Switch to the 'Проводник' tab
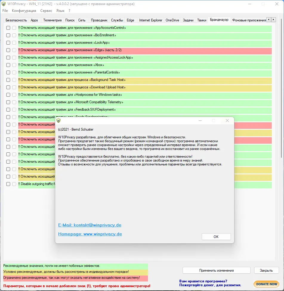 pos(99,20)
